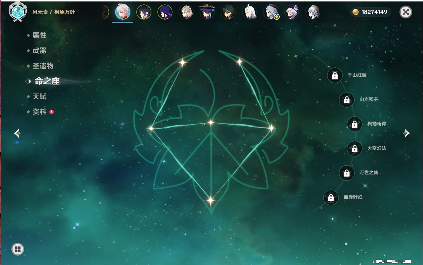Open locked constellation 千山红遍
This screenshot has width=423, height=265.
335,75
